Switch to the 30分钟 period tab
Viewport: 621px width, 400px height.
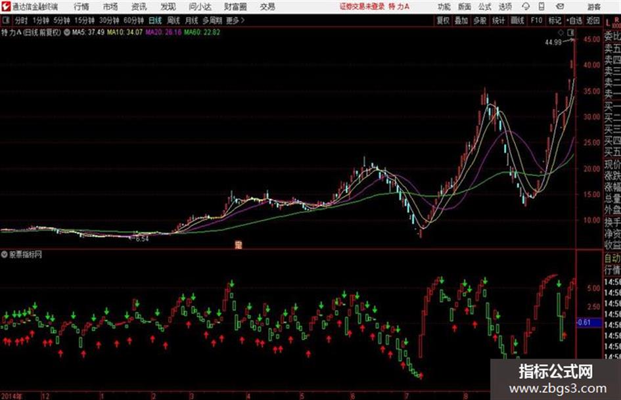[x=109, y=20]
